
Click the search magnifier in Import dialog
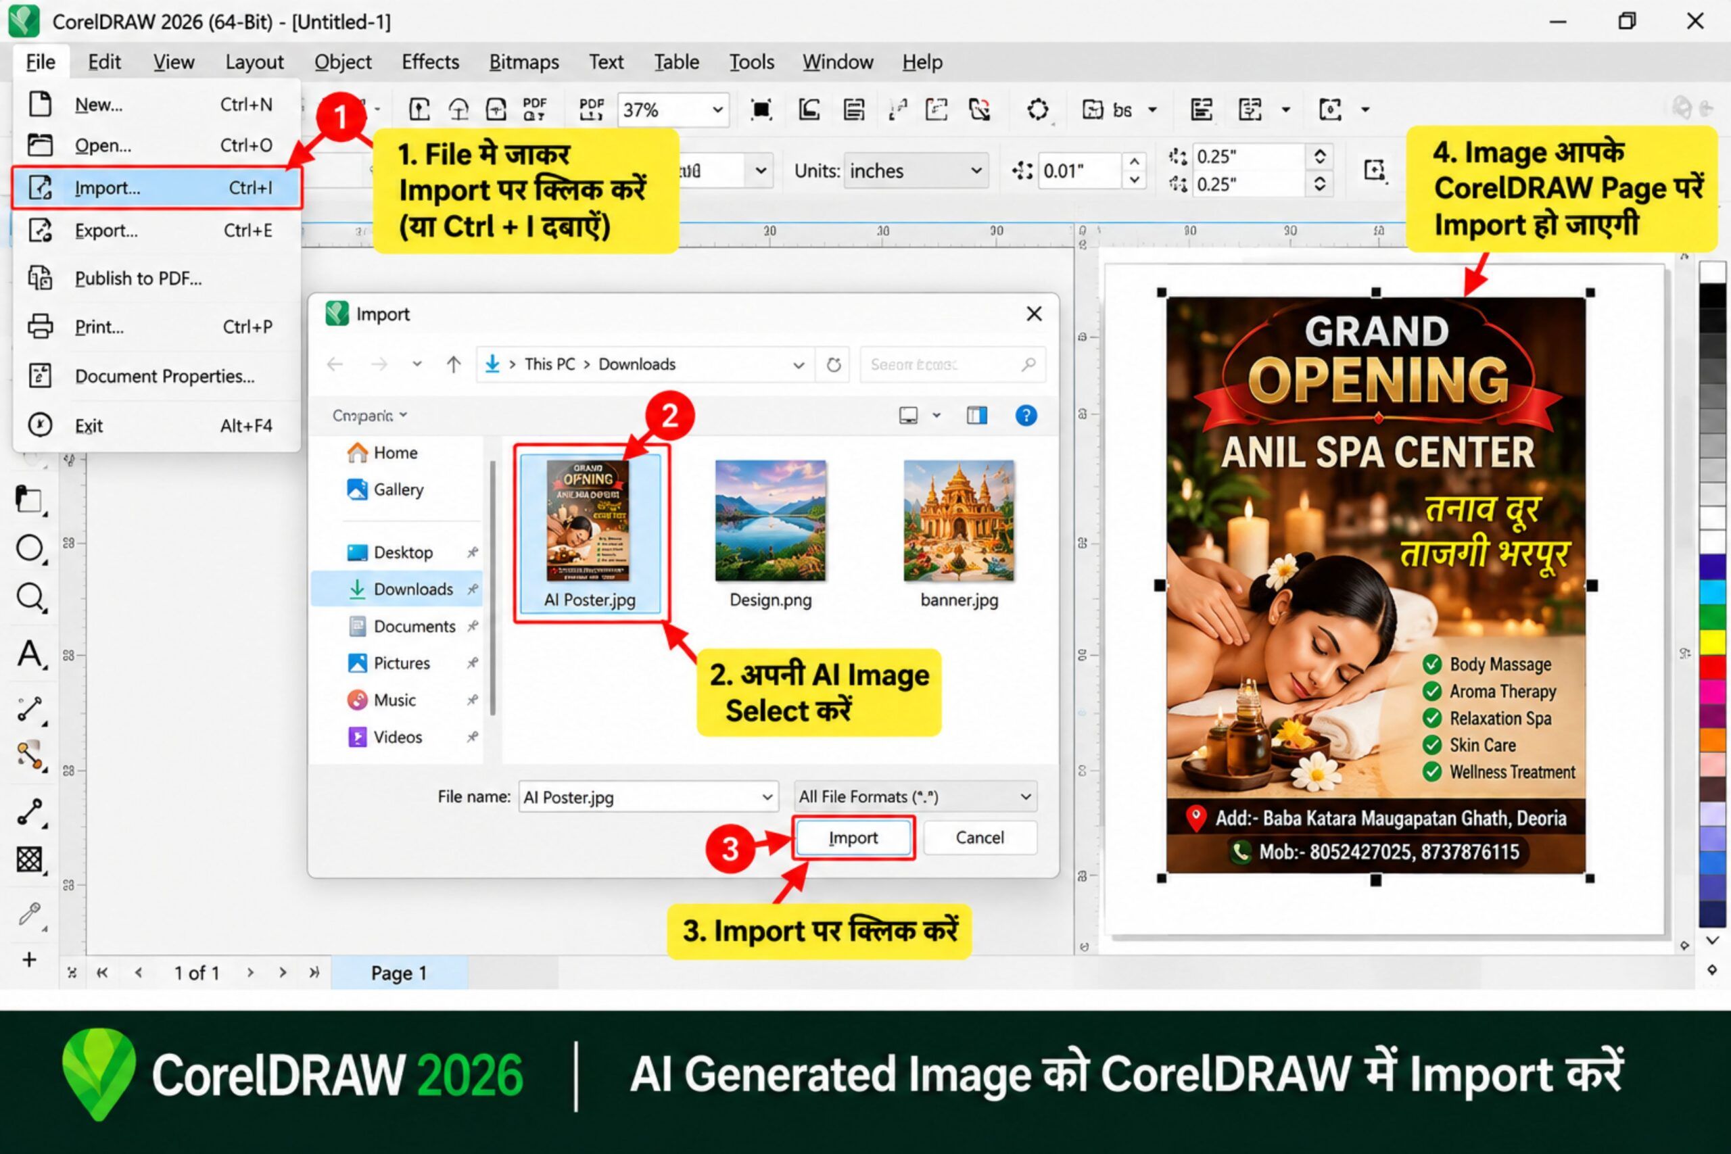tap(1028, 364)
